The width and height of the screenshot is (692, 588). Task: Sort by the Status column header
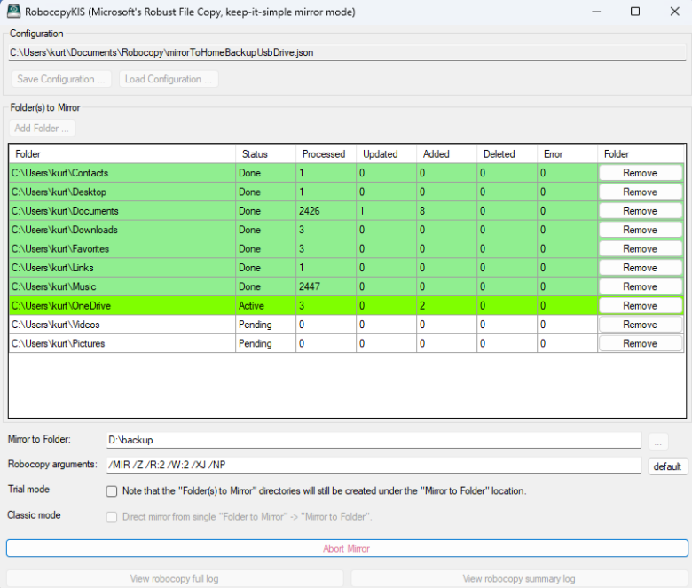coord(254,154)
